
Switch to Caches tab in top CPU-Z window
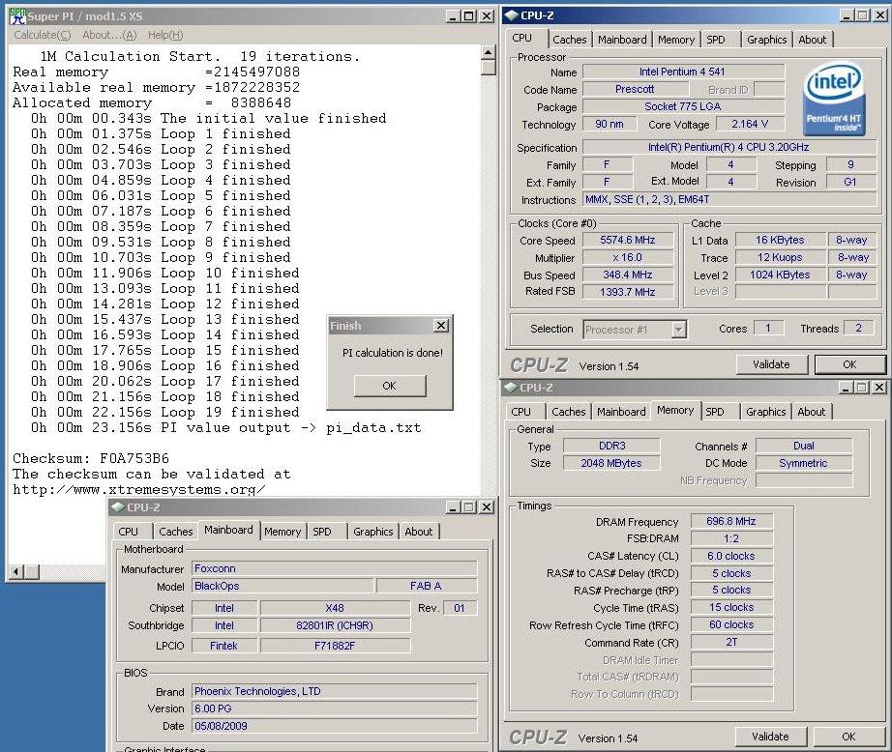(570, 40)
